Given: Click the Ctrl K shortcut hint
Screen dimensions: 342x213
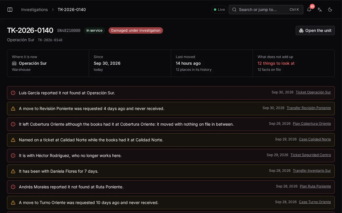Looking at the screenshot, I should 294,10.
